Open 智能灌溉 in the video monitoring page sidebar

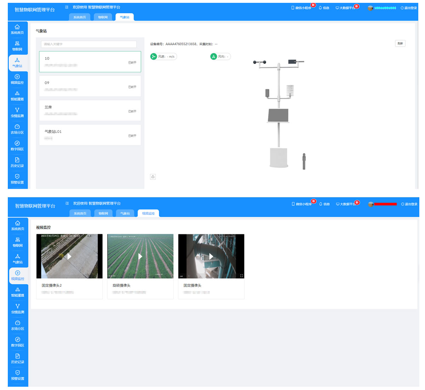click(x=18, y=292)
